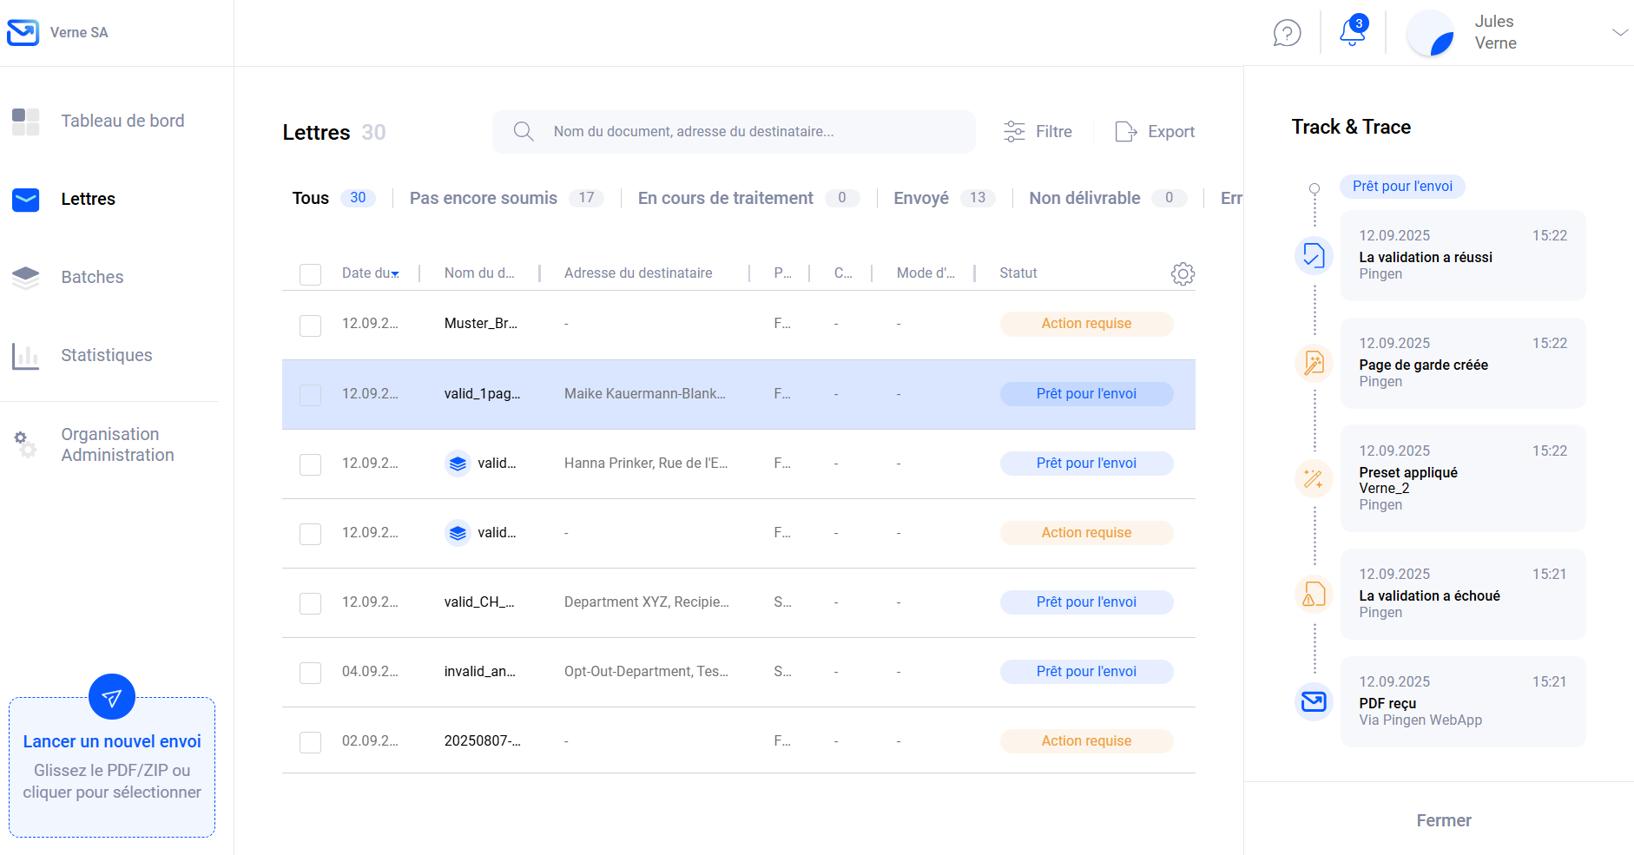Open Organisation Administration section
This screenshot has height=855, width=1634.
116,444
